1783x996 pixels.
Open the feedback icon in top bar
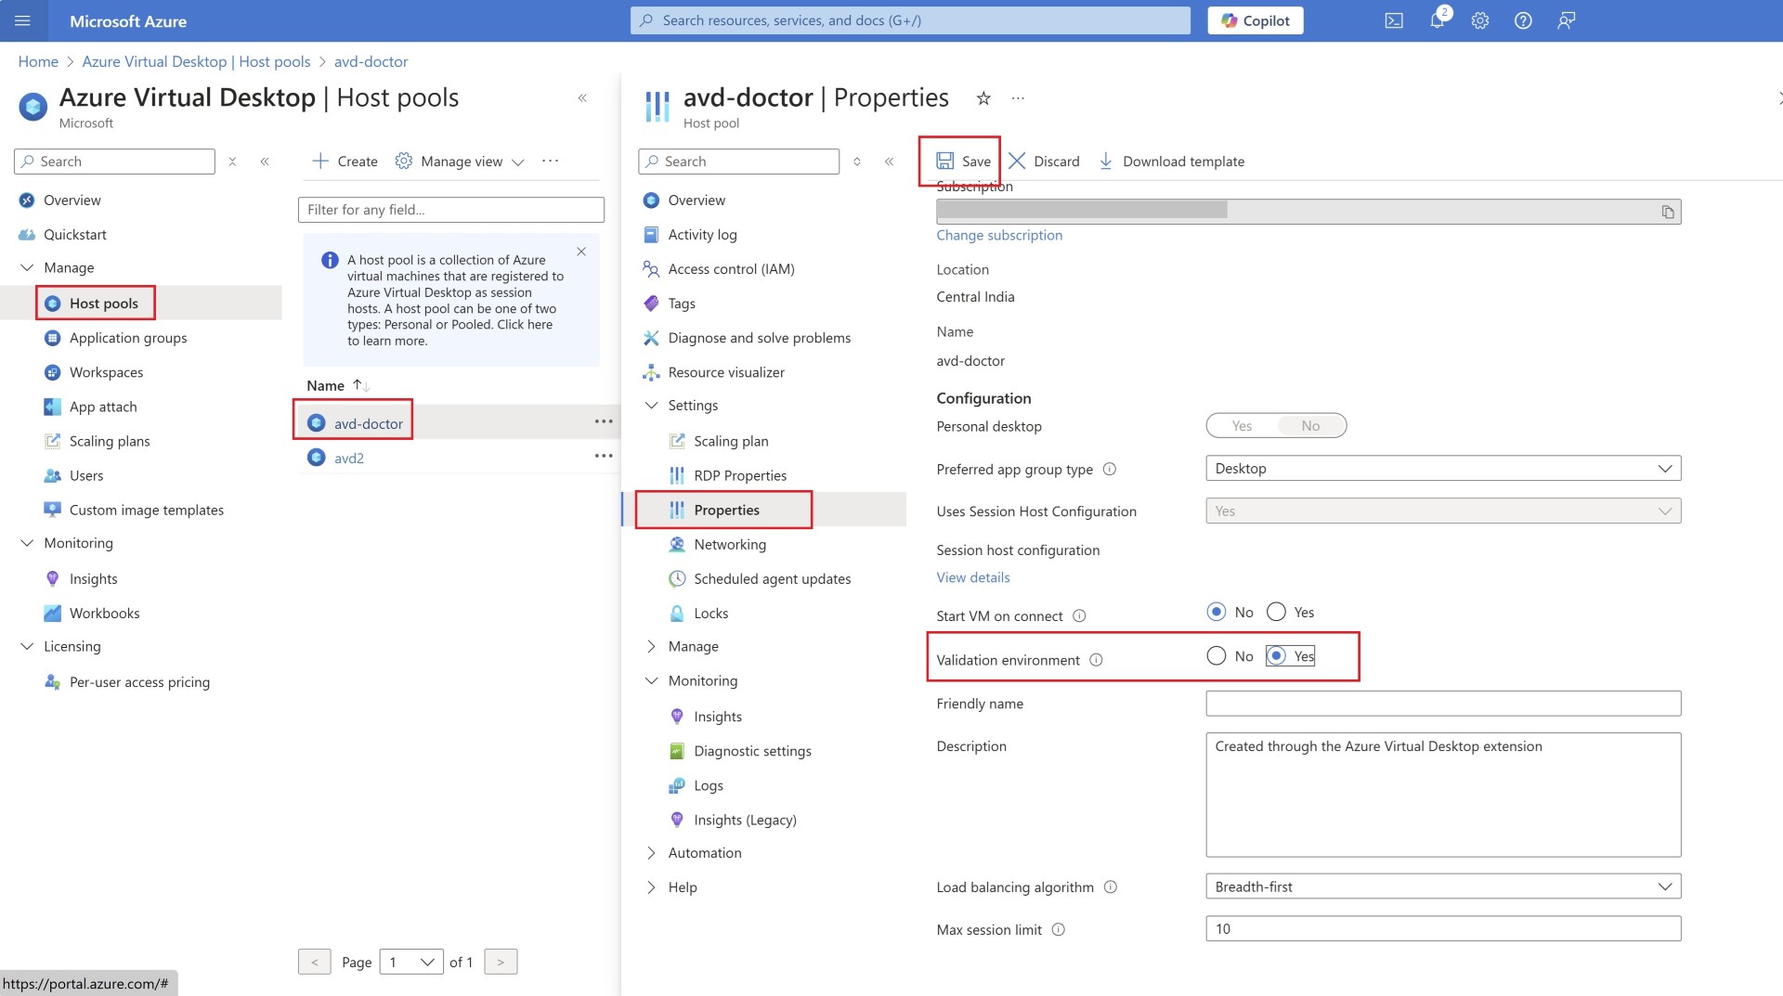[1567, 20]
